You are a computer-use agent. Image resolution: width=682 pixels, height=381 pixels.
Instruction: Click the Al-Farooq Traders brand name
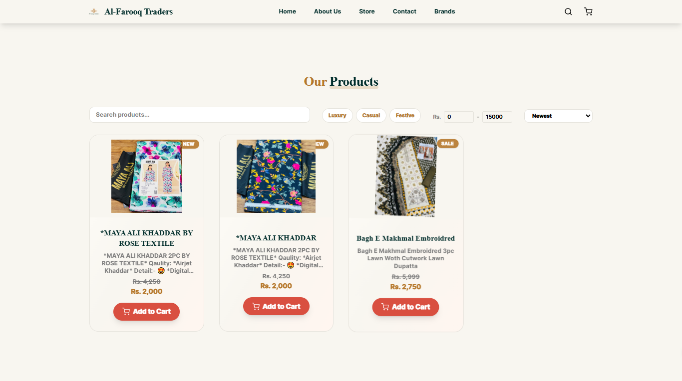click(x=138, y=11)
